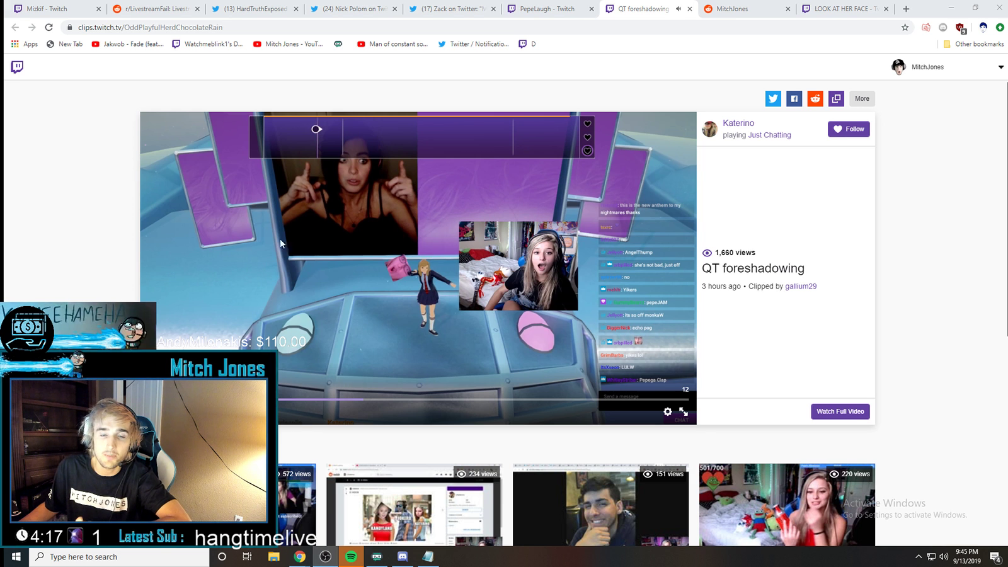Open the Watchmeblink1's bookmark
Image resolution: width=1008 pixels, height=567 pixels.
coord(207,44)
